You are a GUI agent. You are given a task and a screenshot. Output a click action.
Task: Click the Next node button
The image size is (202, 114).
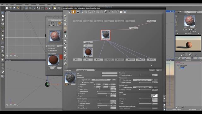(x=158, y=70)
